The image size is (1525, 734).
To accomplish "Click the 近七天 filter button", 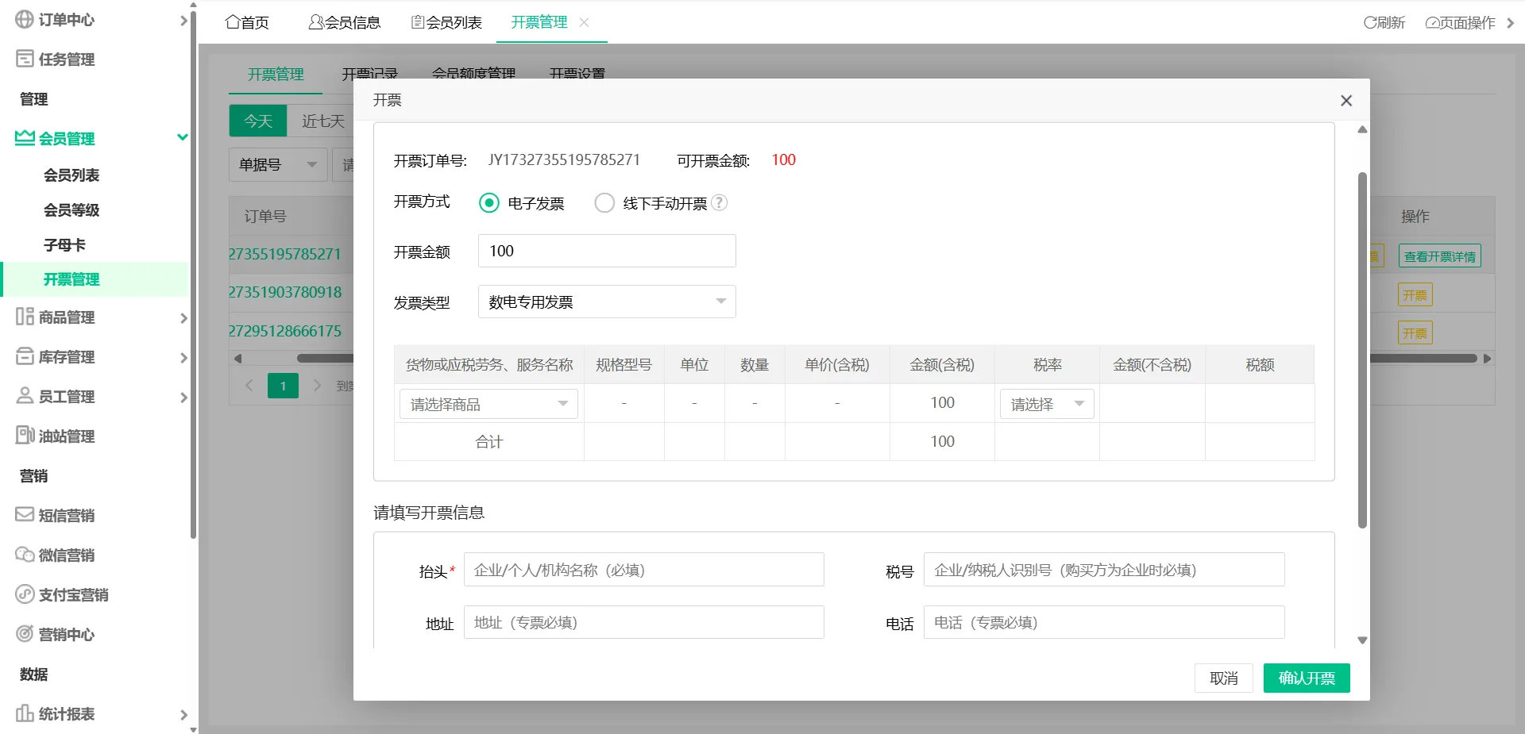I will (322, 121).
